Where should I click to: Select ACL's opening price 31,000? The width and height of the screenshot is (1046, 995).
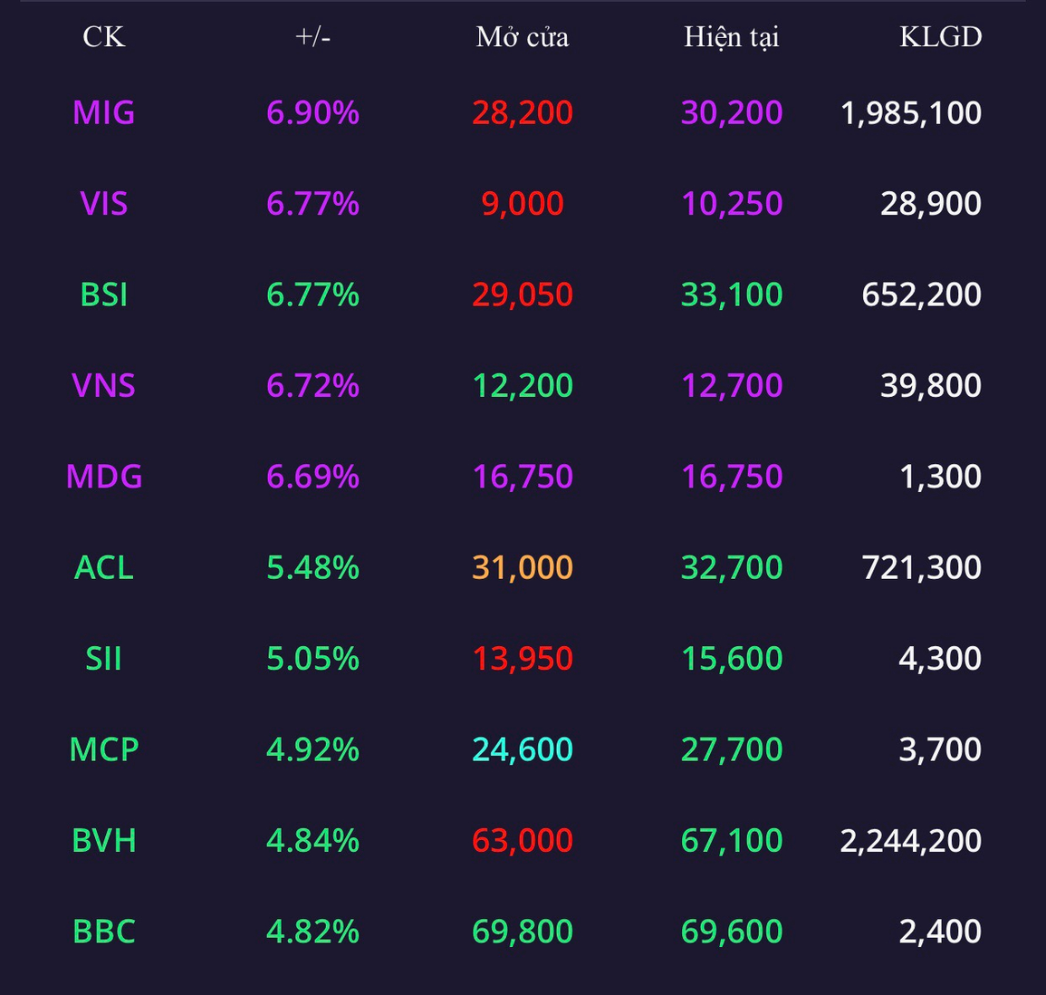523,568
